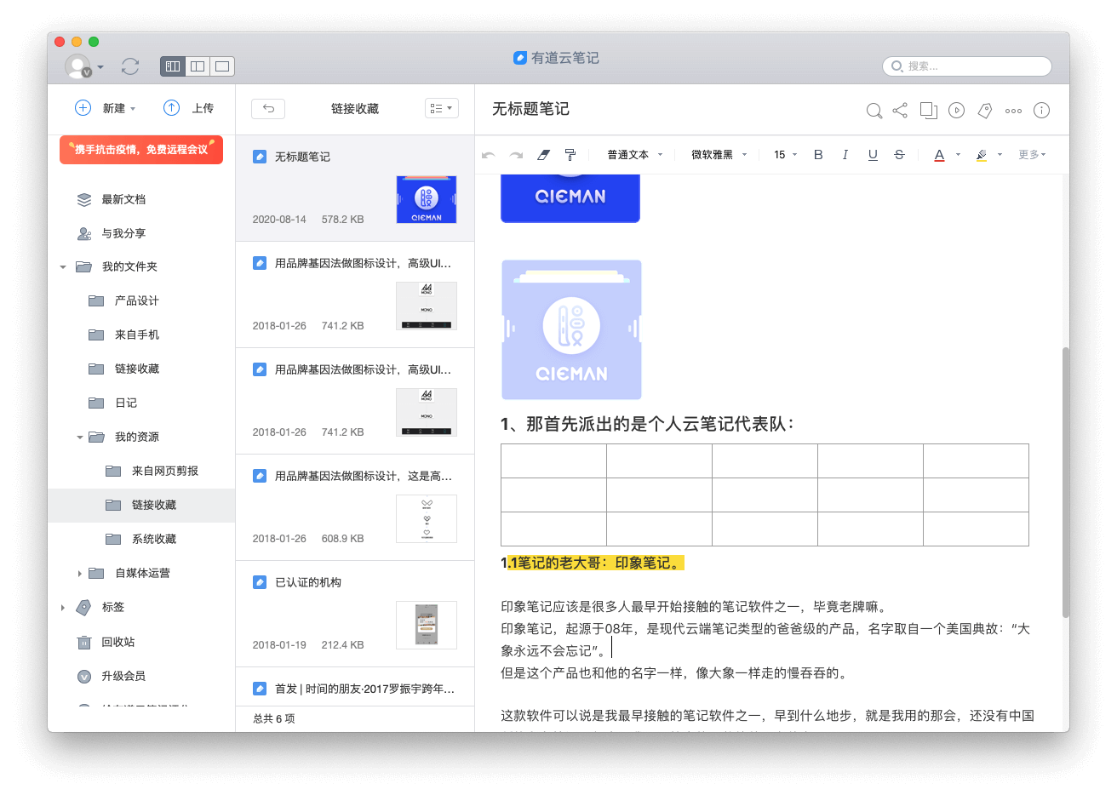1117x795 pixels.
Task: Click 升级会员 upgrade membership
Action: pyautogui.click(x=123, y=676)
